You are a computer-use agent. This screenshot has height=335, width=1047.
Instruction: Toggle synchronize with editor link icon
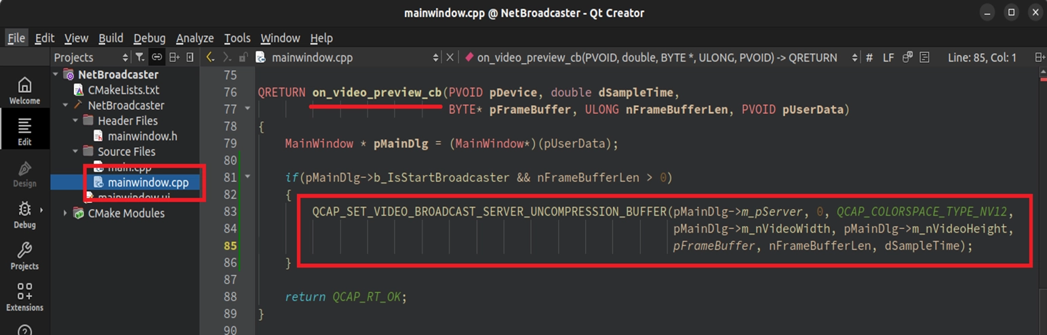[157, 58]
